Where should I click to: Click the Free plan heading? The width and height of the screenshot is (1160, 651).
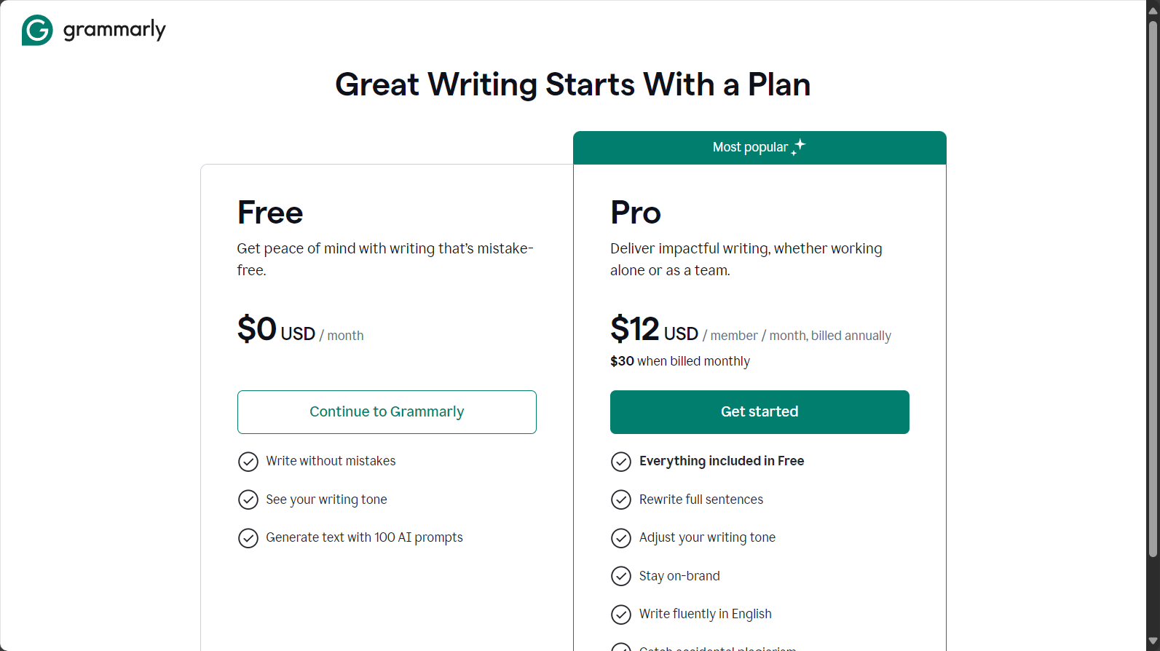click(270, 213)
